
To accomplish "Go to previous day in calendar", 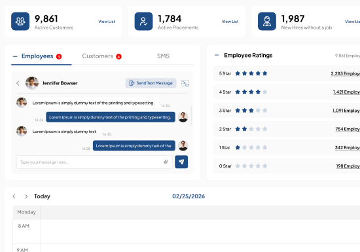I will coord(14,196).
